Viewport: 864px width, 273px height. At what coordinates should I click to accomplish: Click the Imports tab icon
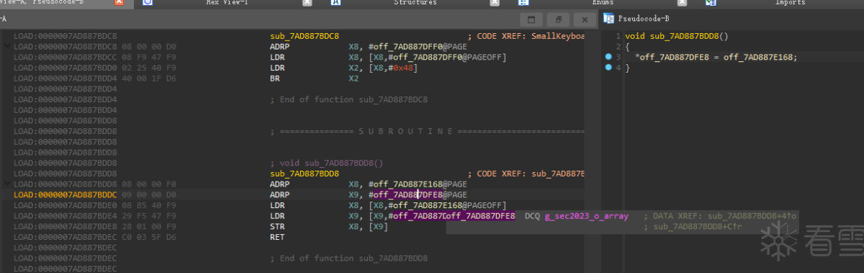click(711, 3)
